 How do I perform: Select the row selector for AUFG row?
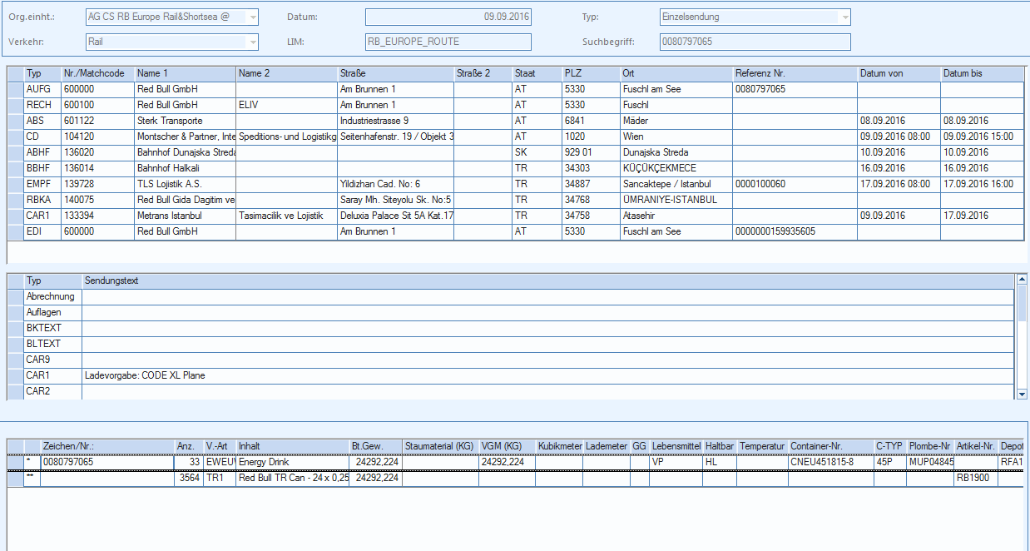pos(16,89)
